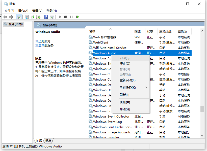The width and height of the screenshot is (207, 151).
Task: Sort list by 启动类型 column header
Action: point(165,31)
